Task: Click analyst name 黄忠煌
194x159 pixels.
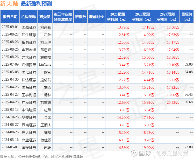Action: [46, 50]
